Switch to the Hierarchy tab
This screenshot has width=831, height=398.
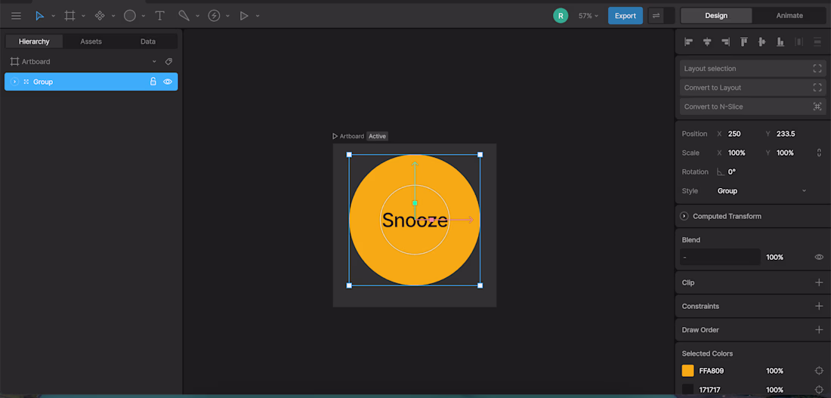coord(34,42)
